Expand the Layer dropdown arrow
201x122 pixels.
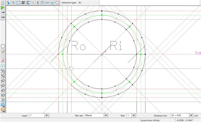pyautogui.click(x=47, y=115)
